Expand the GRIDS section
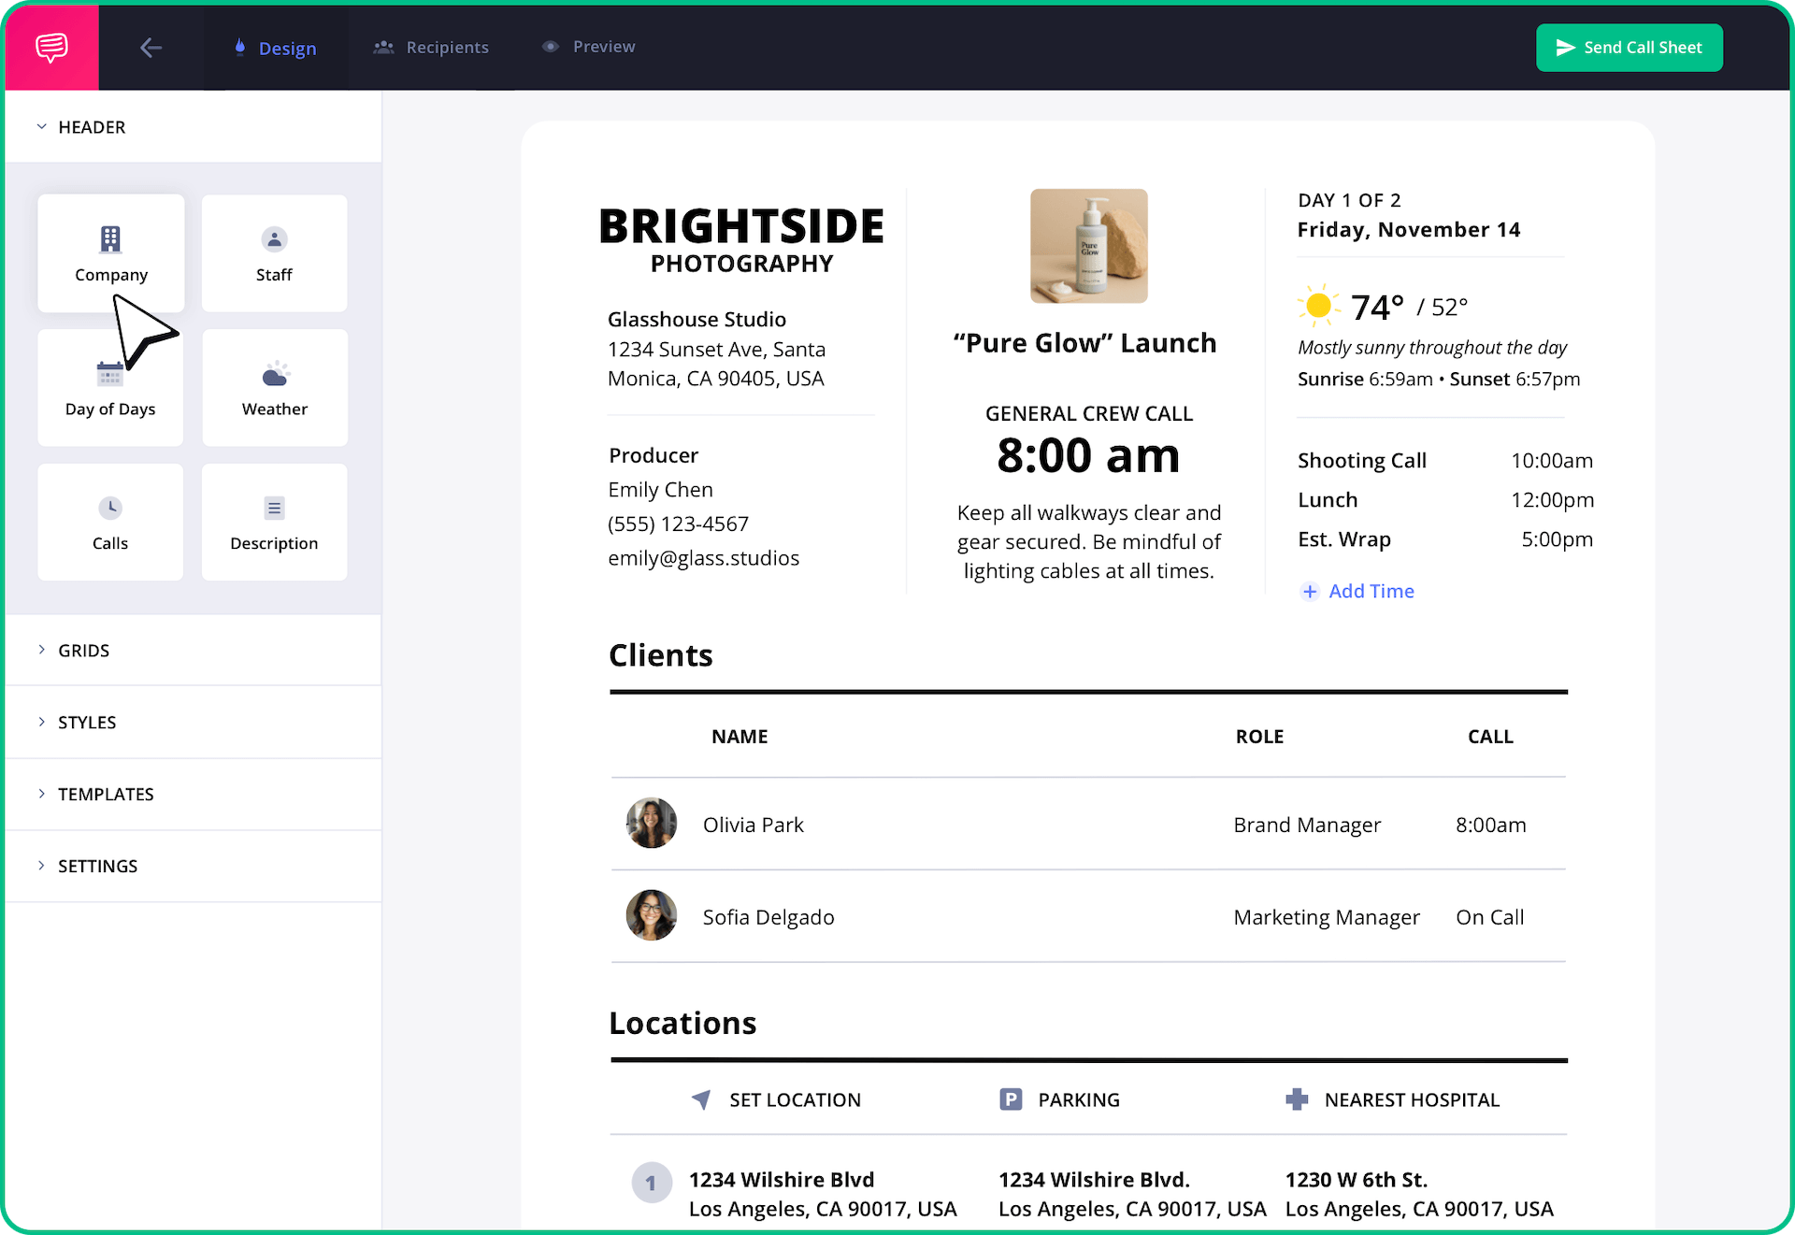 [x=83, y=651]
